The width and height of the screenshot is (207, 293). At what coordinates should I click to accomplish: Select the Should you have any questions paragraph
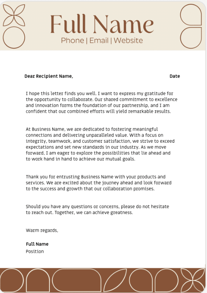97,209
